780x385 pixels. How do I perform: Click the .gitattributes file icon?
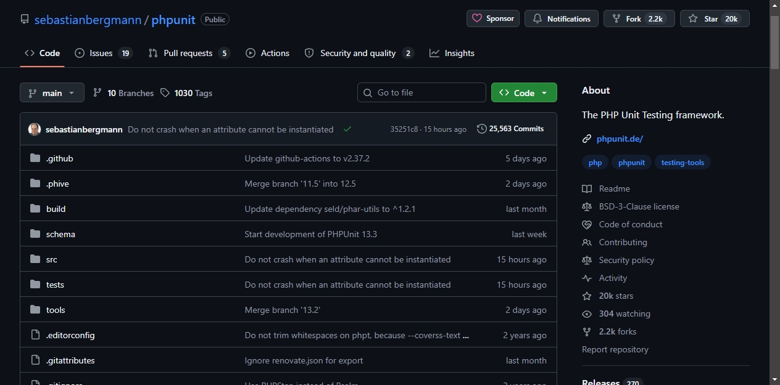(x=35, y=360)
